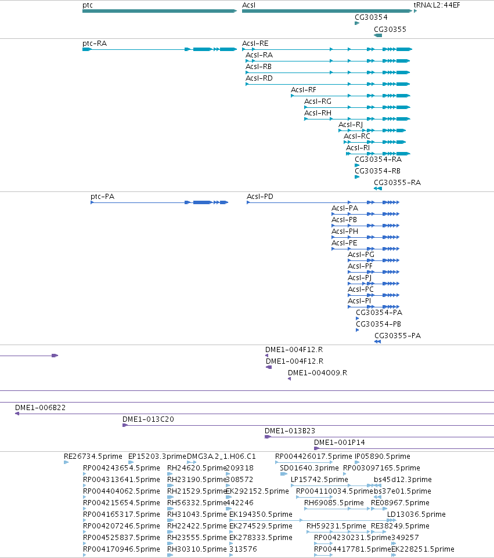This screenshot has height=558, width=494.
Task: Click the RH24620.5prime EST label
Action: click(x=197, y=468)
